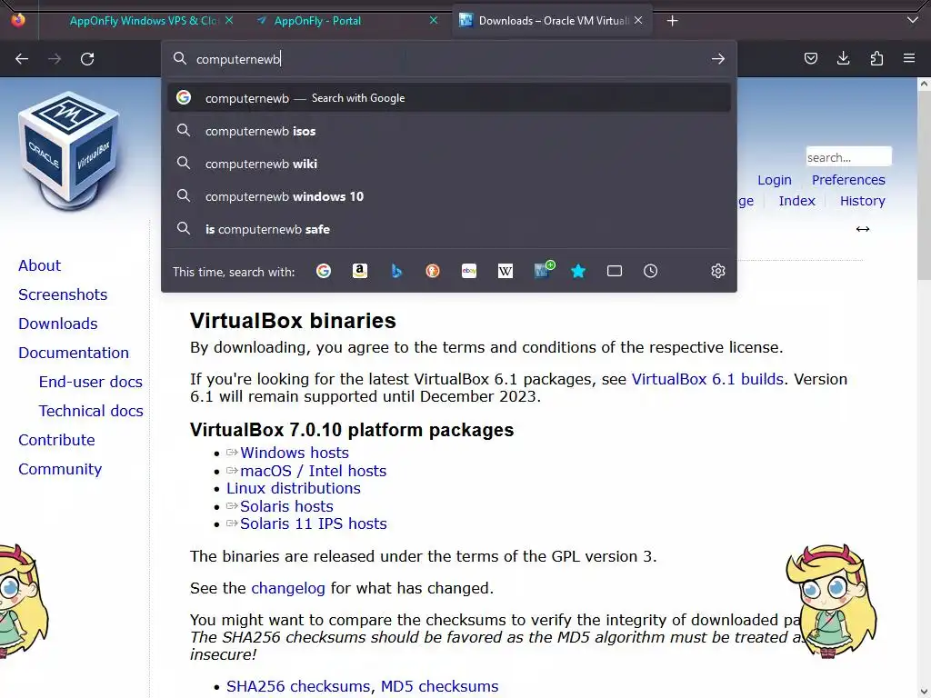The image size is (931, 698).
Task: Open the MD5 checksums link
Action: pos(439,687)
